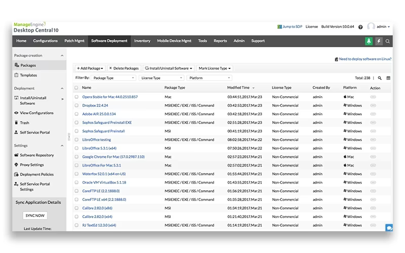Open the search icon in navigation bar
The height and width of the screenshot is (253, 405).
tap(387, 41)
